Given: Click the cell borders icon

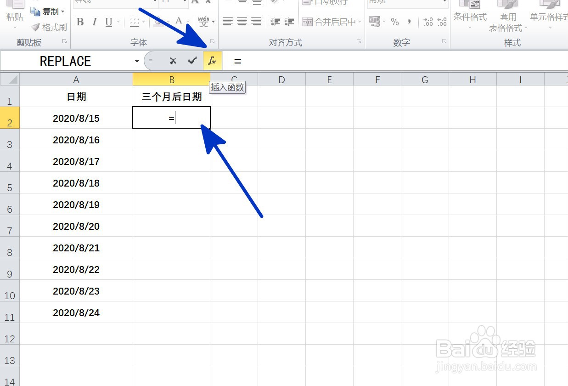Looking at the screenshot, I should click(134, 22).
